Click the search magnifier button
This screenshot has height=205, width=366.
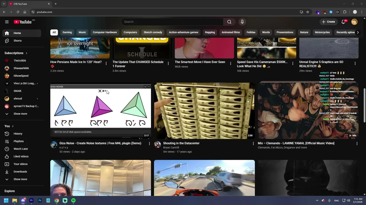click(229, 22)
